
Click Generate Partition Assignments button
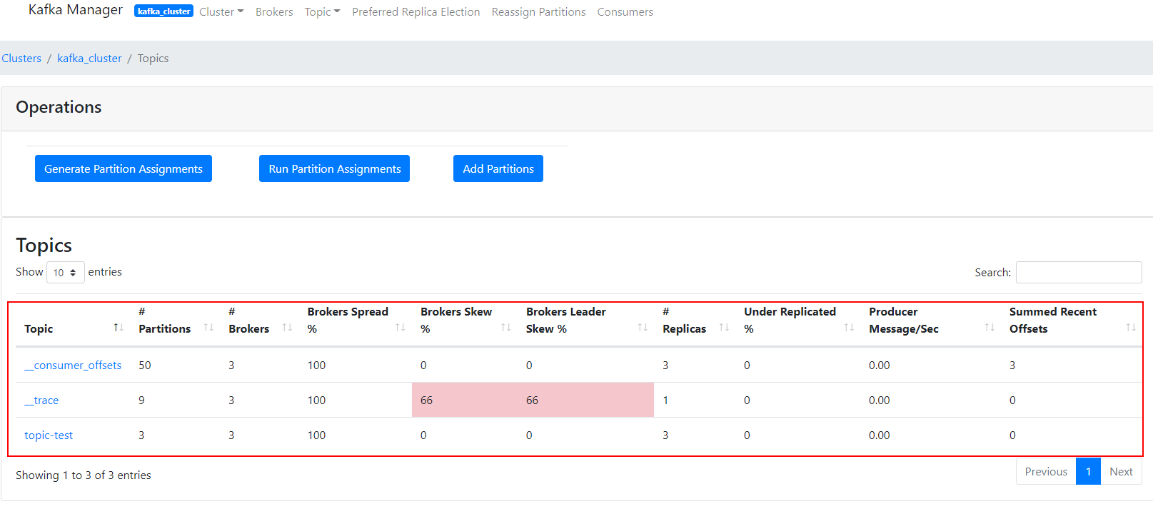click(x=124, y=168)
